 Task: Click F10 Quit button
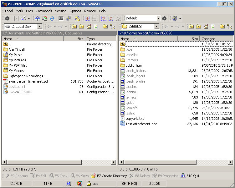pos(190,176)
